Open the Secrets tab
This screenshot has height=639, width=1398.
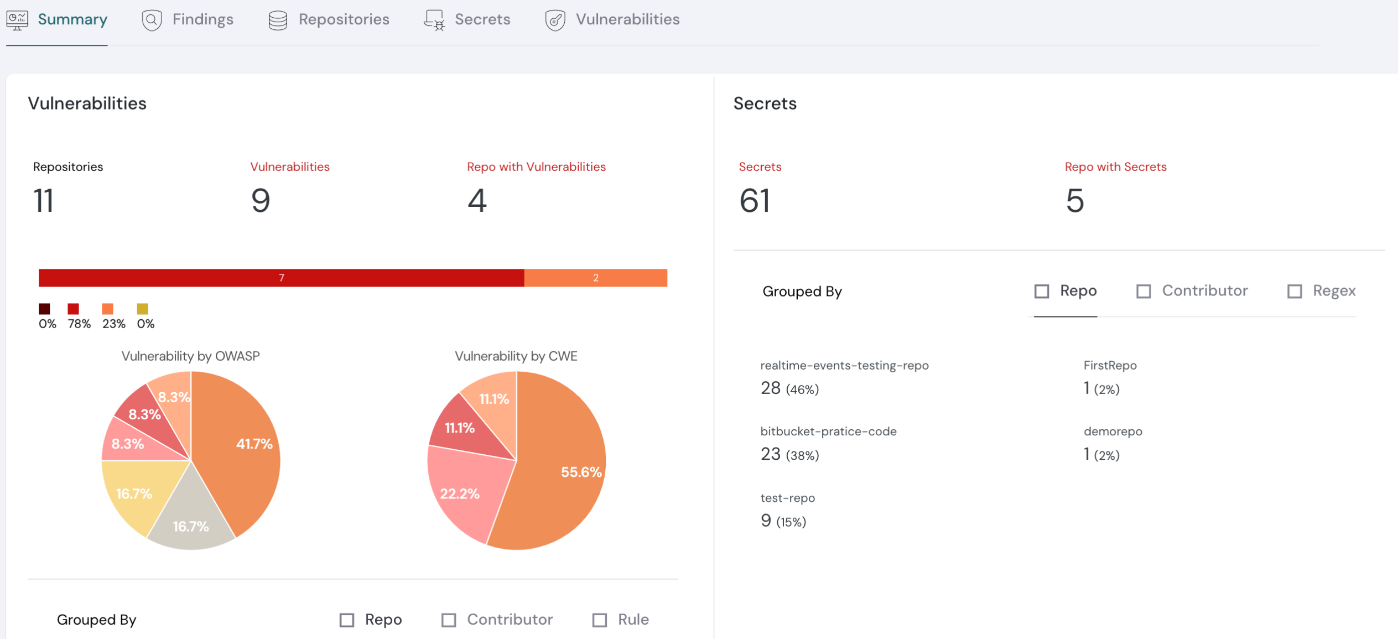[x=482, y=19]
